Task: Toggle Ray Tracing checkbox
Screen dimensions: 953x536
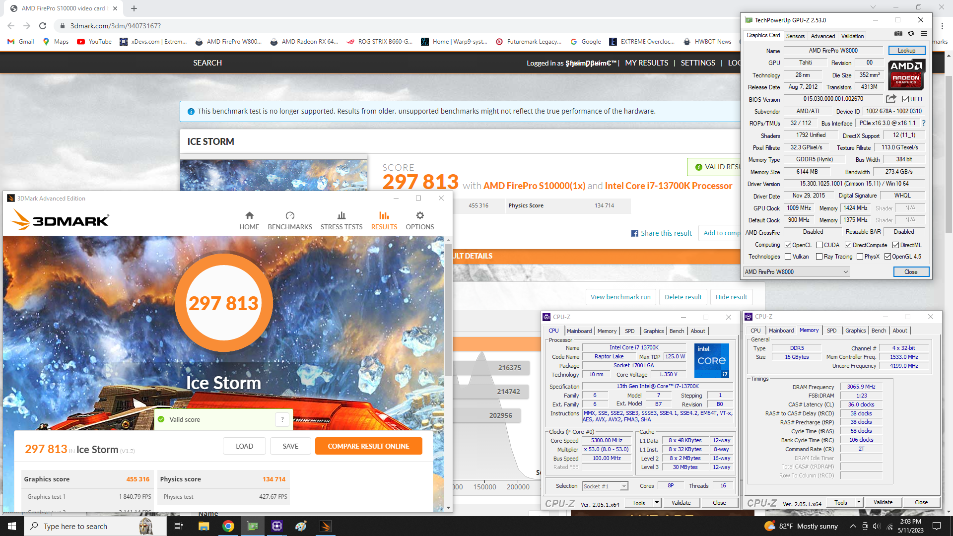Action: click(819, 257)
